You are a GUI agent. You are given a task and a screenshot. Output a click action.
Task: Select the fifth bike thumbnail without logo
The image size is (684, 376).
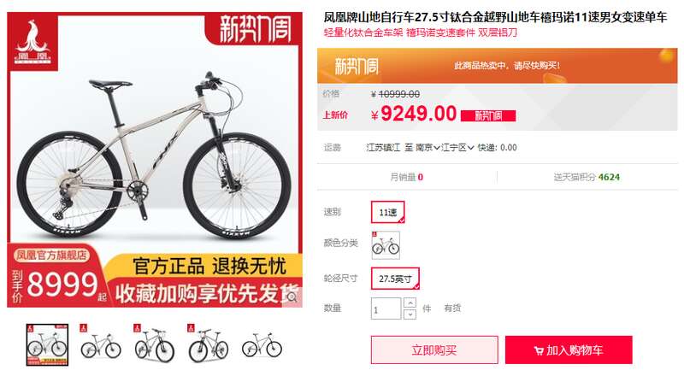262,344
